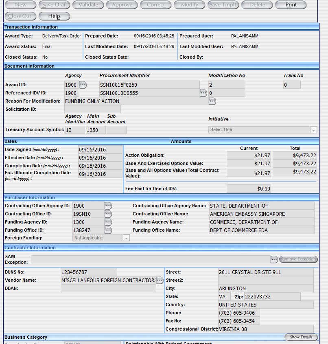The width and height of the screenshot is (328, 344).
Task: Open Funding Office ID lookup ellipsis
Action: [x=108, y=230]
